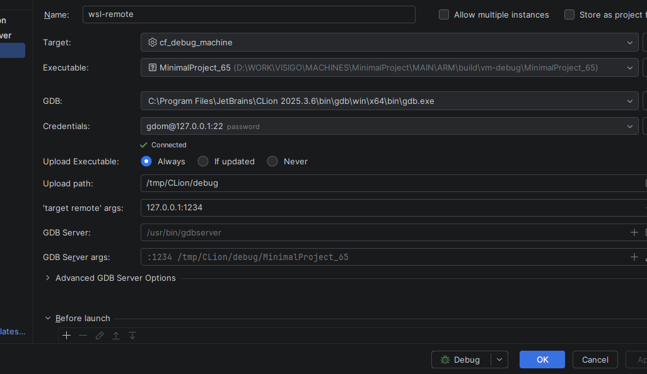Select Always upload executable option

point(146,161)
